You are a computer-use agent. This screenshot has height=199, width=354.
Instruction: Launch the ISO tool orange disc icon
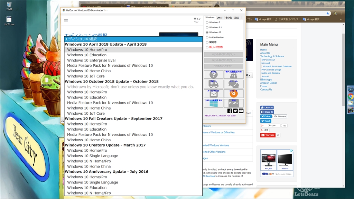pyautogui.click(x=234, y=93)
